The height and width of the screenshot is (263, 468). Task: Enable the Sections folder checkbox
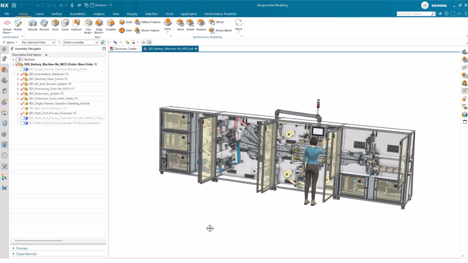pyautogui.click(x=18, y=59)
